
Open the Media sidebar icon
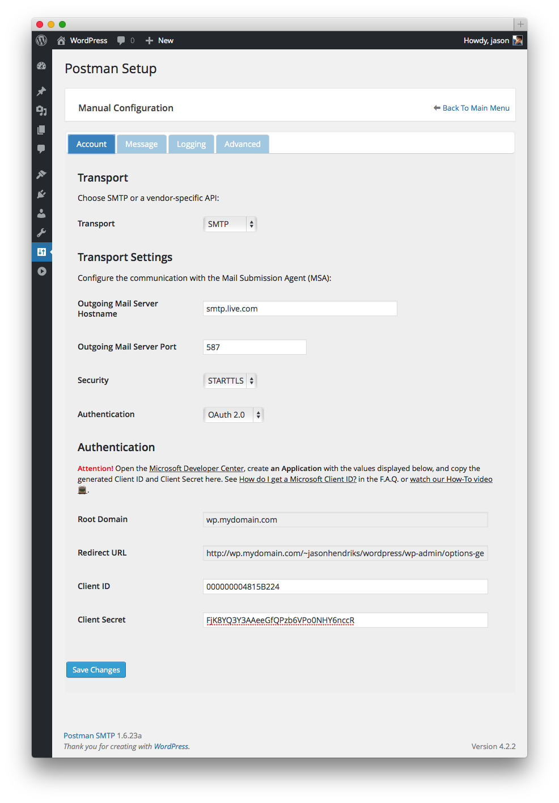point(41,111)
